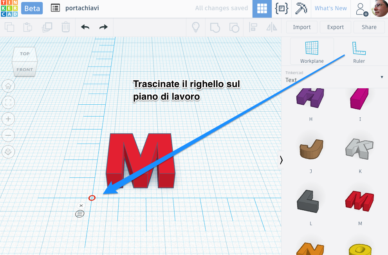Click the Tinkercad logo
The image size is (388, 255).
tap(9, 9)
